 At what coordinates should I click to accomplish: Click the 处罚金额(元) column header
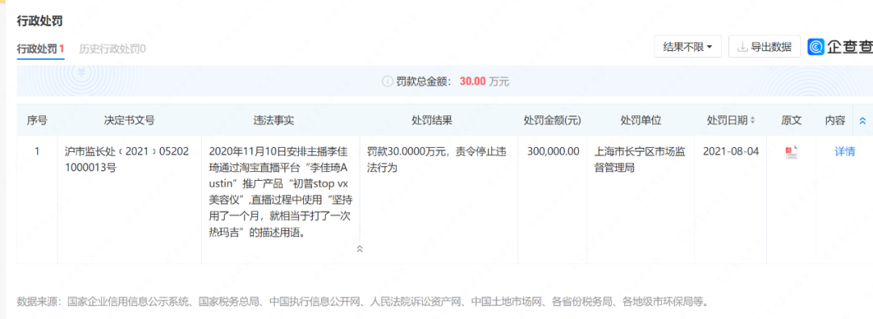[552, 120]
